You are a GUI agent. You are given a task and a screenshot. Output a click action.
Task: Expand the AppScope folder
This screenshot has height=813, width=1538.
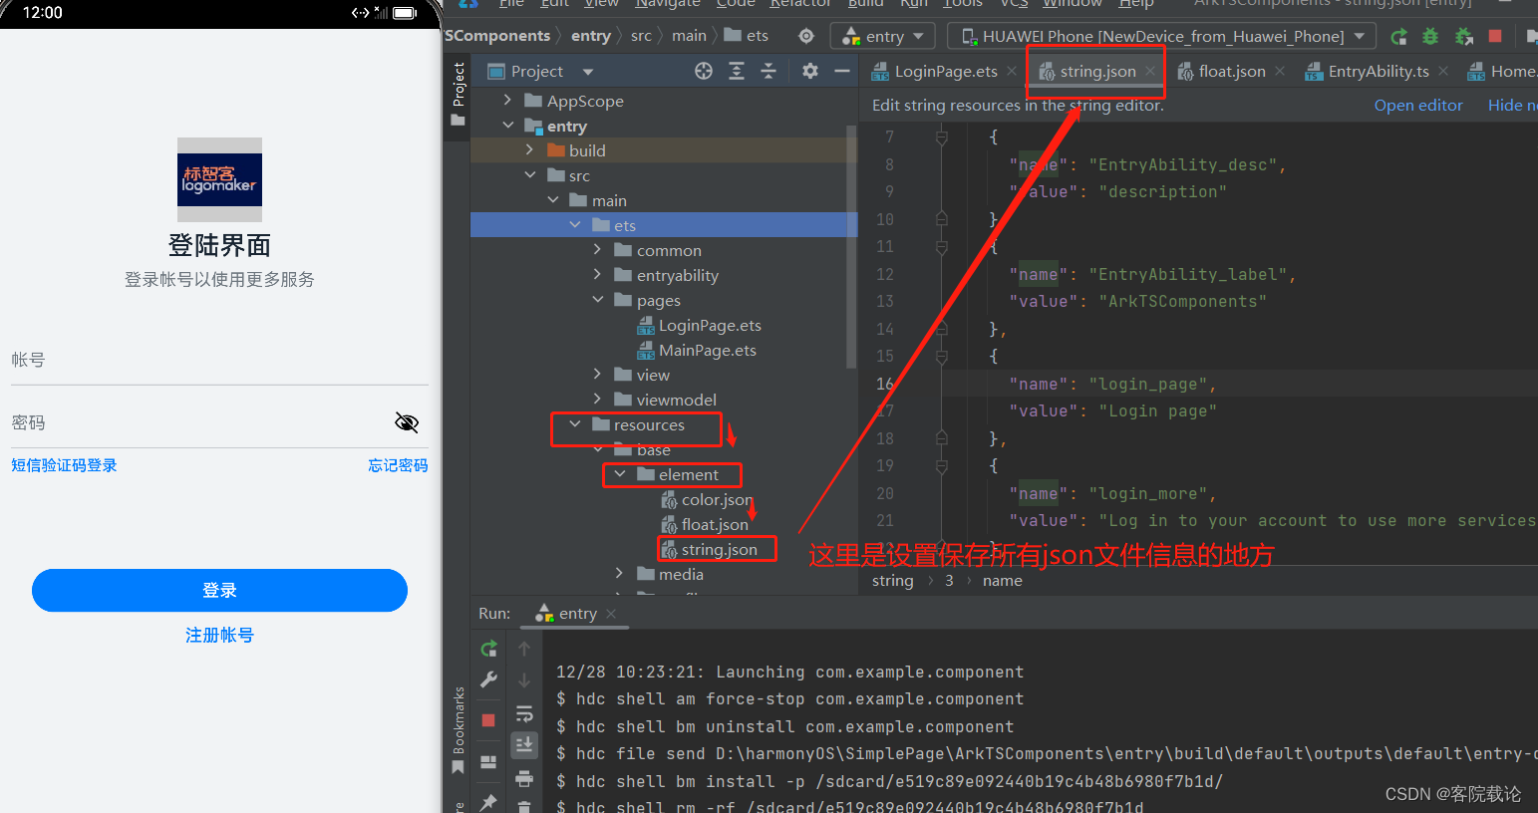pyautogui.click(x=507, y=101)
